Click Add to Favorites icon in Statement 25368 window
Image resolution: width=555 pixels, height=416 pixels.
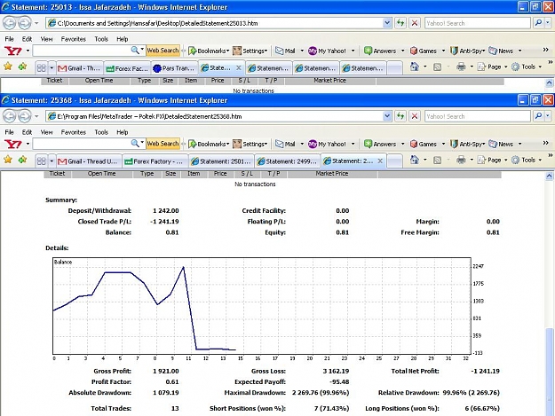pyautogui.click(x=22, y=161)
